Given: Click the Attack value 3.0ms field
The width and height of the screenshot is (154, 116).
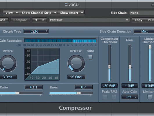Looking at the screenshot, I should 8,77.
